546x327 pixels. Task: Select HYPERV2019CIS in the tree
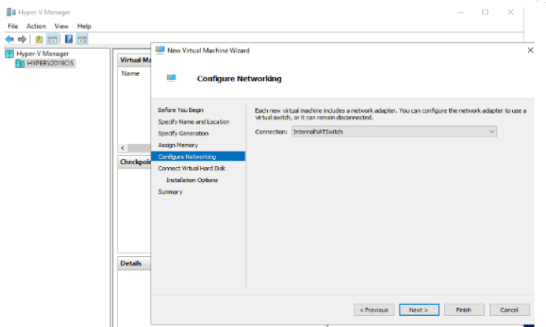click(50, 63)
